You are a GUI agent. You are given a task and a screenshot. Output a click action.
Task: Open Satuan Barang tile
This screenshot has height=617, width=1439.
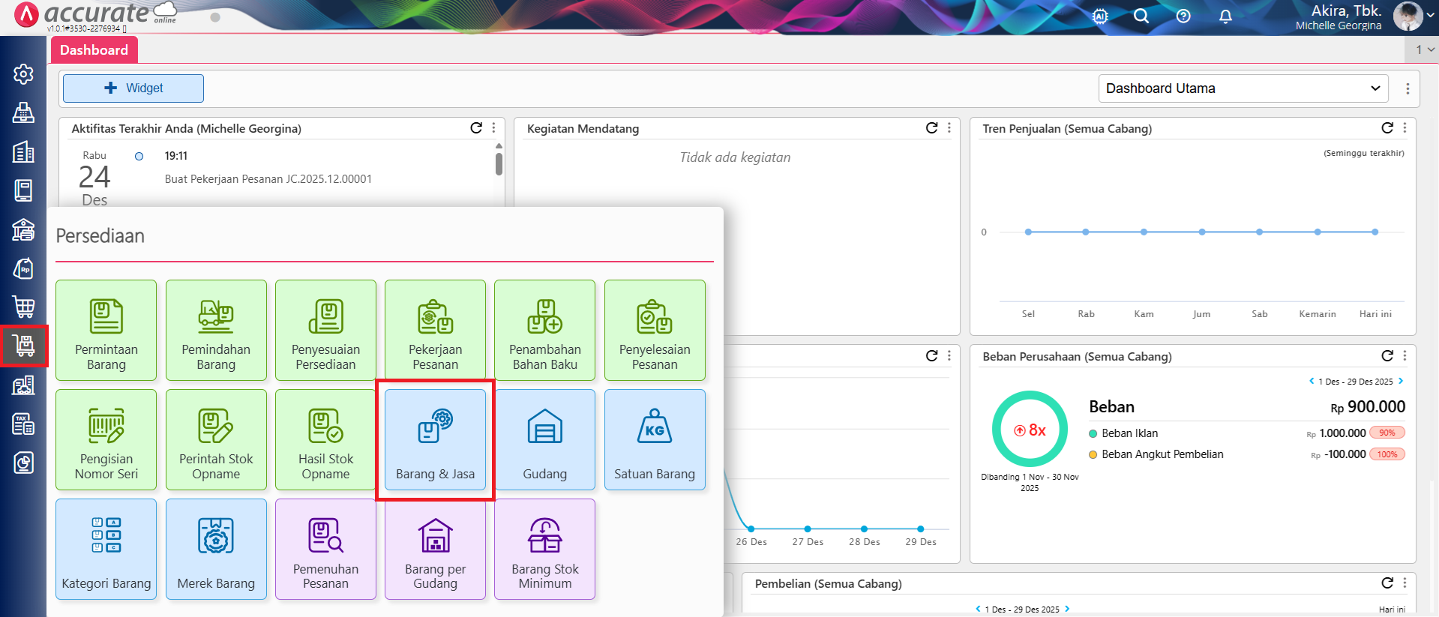coord(654,439)
